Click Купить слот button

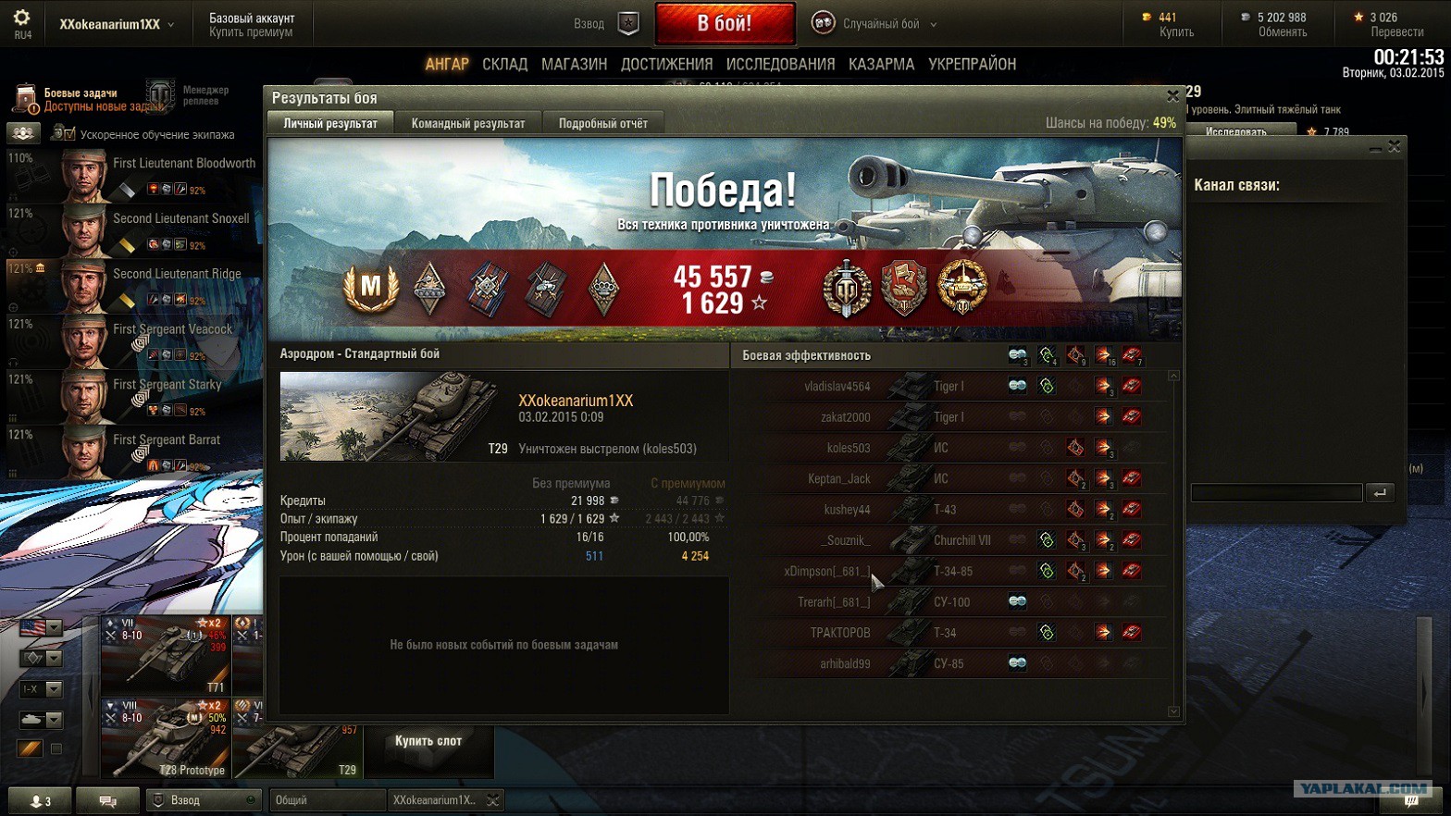click(428, 741)
